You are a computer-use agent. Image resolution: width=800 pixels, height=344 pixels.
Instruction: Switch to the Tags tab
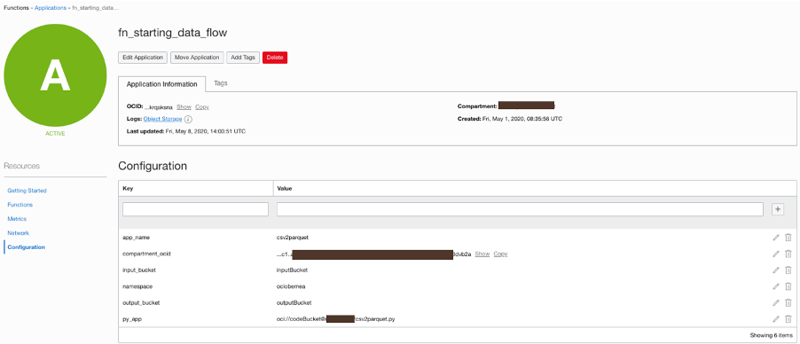pyautogui.click(x=221, y=83)
